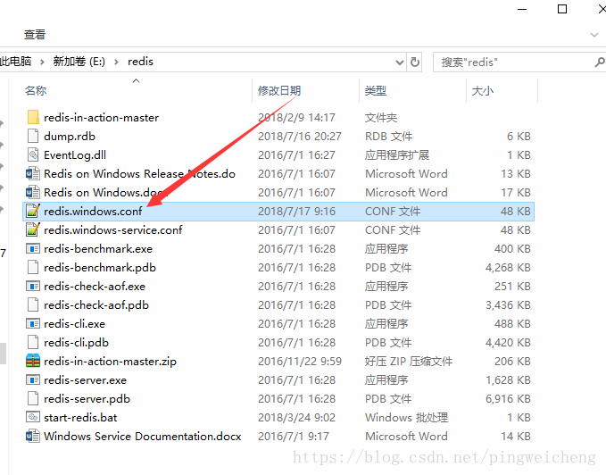Select the dump.rdb file name
This screenshot has width=606, height=475.
pyautogui.click(x=69, y=137)
